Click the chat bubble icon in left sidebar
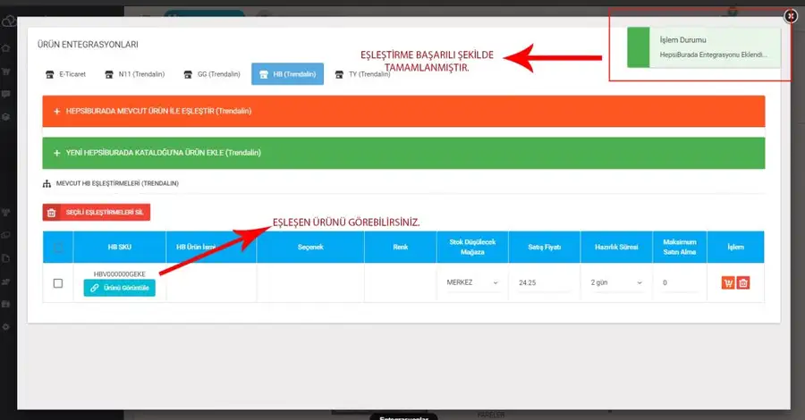Image resolution: width=805 pixels, height=420 pixels. click(6, 94)
